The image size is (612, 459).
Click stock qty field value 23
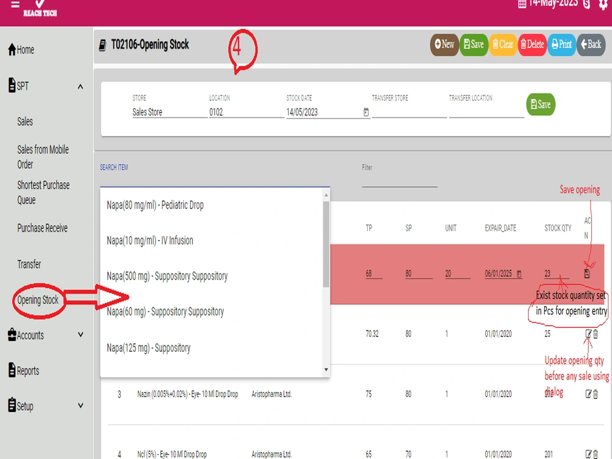556,274
